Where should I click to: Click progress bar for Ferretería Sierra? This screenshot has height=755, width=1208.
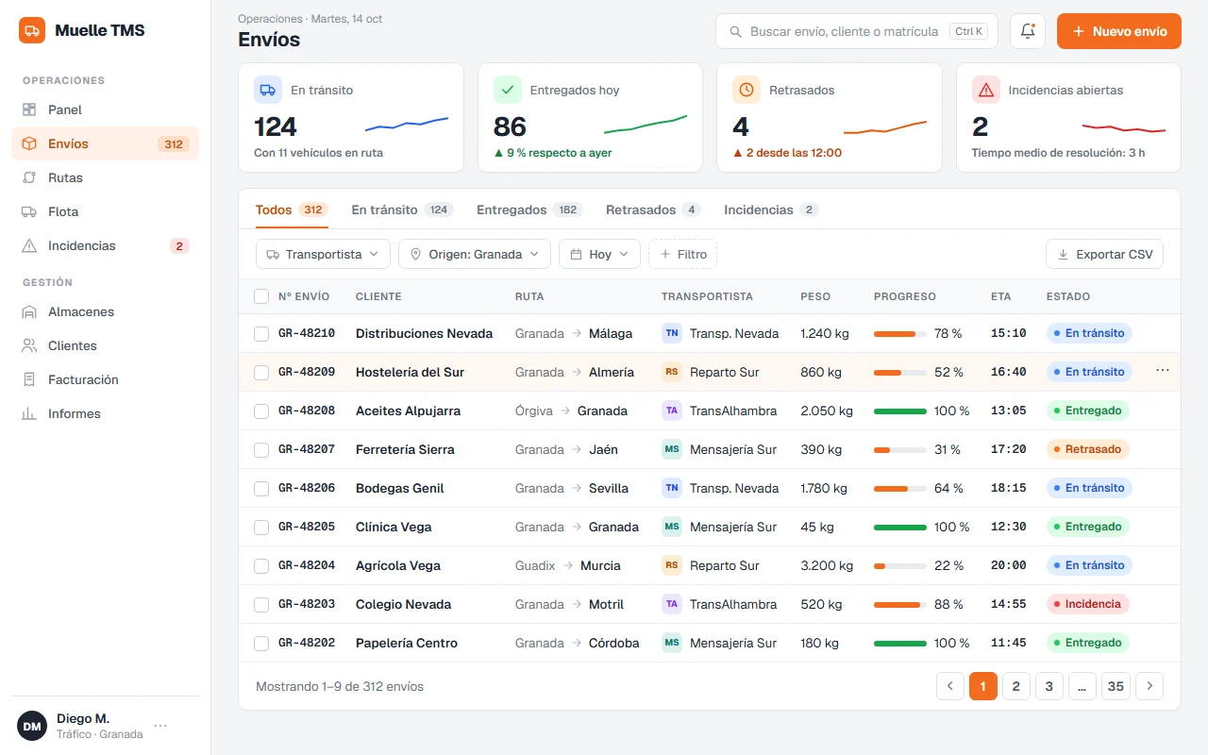coord(900,449)
